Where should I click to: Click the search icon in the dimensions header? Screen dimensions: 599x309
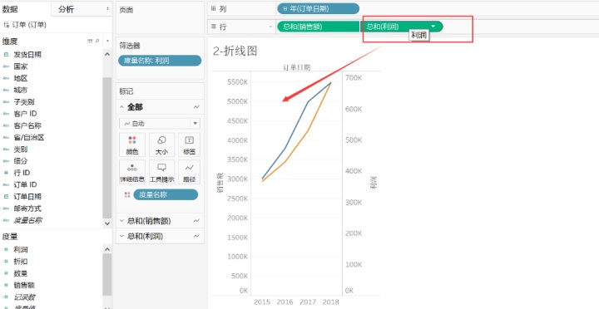click(x=97, y=41)
